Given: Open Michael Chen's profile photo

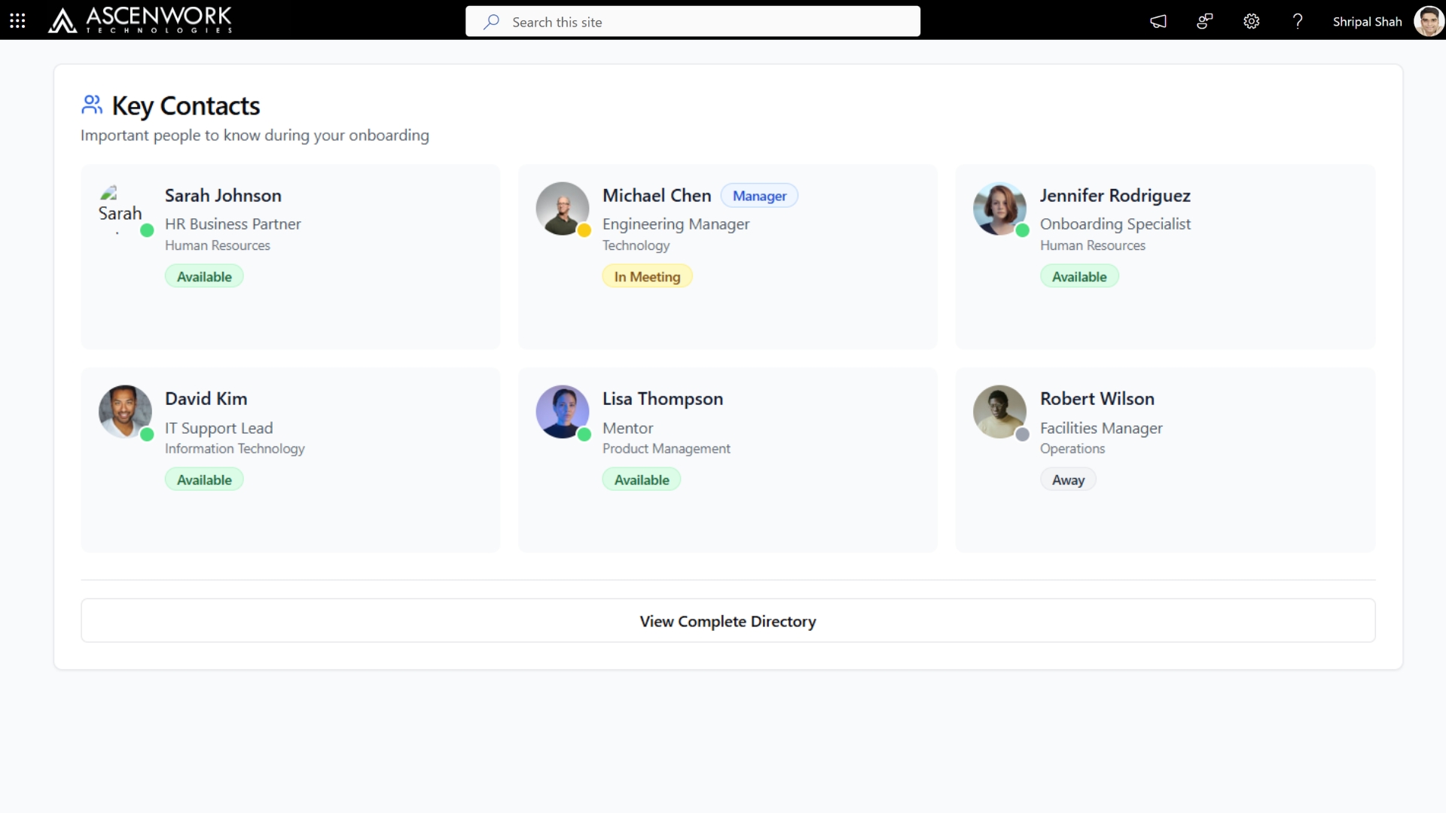Looking at the screenshot, I should coord(562,209).
